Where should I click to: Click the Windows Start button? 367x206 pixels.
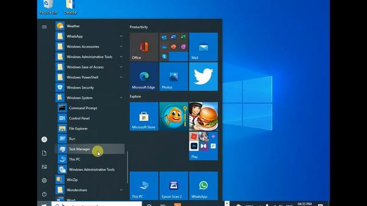[44, 204]
